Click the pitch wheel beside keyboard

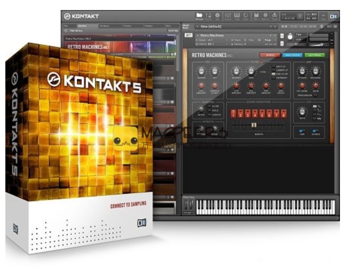[186, 205]
